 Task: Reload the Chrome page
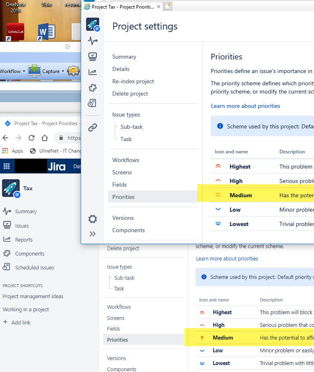click(32, 138)
